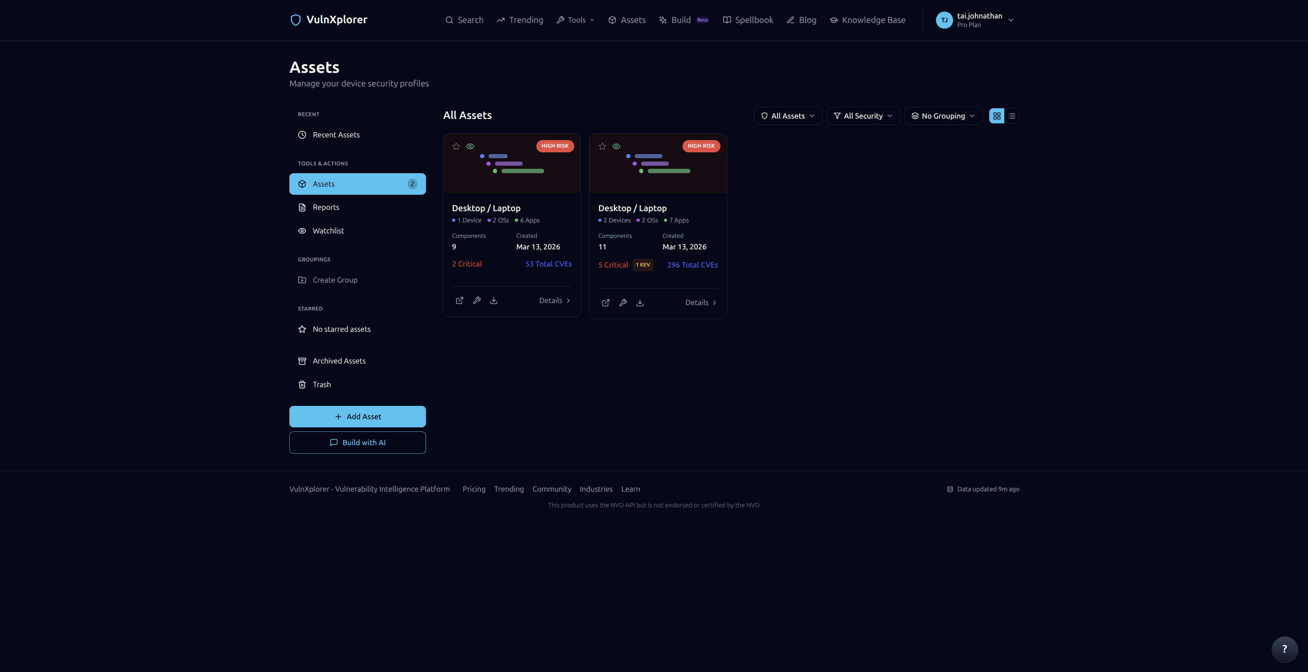Click download icon on the 296 CVEs asset
This screenshot has width=1308, height=672.
coord(640,303)
